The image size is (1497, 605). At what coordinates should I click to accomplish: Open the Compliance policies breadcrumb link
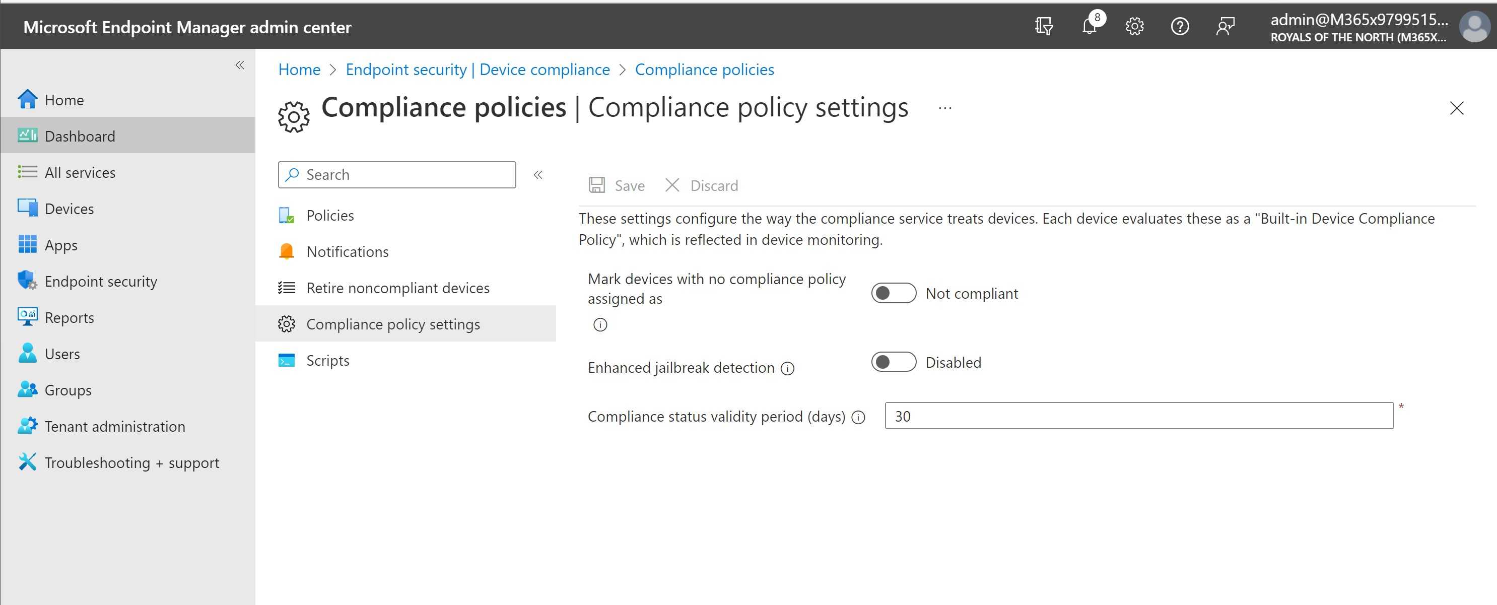[x=704, y=69]
